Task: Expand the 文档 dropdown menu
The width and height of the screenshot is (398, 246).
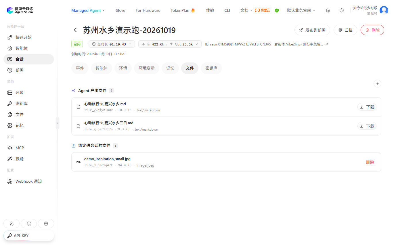Action: [246, 10]
